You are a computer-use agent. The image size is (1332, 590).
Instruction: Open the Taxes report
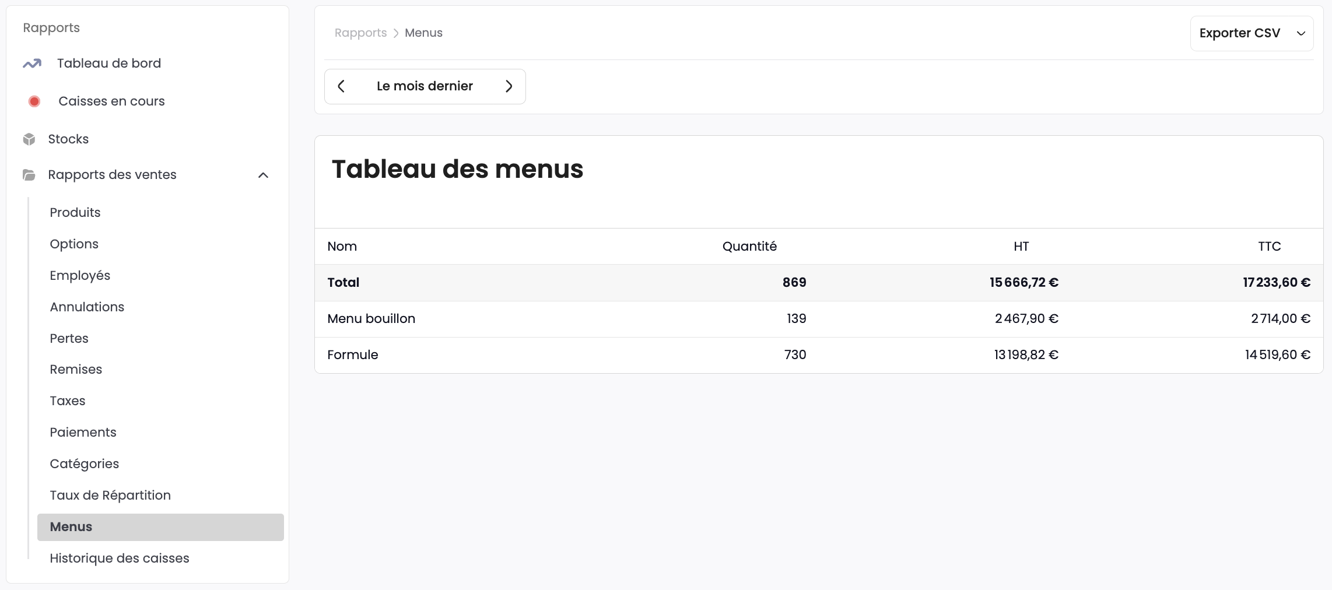(x=68, y=401)
